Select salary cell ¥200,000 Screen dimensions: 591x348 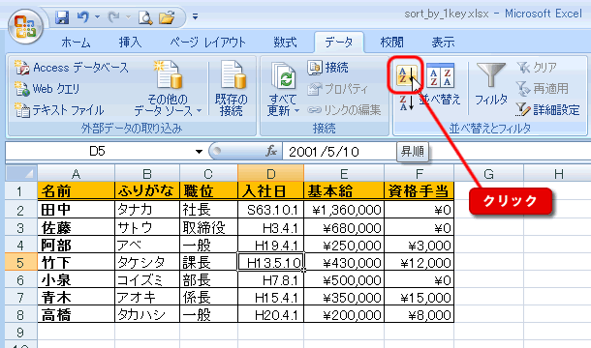click(x=344, y=314)
